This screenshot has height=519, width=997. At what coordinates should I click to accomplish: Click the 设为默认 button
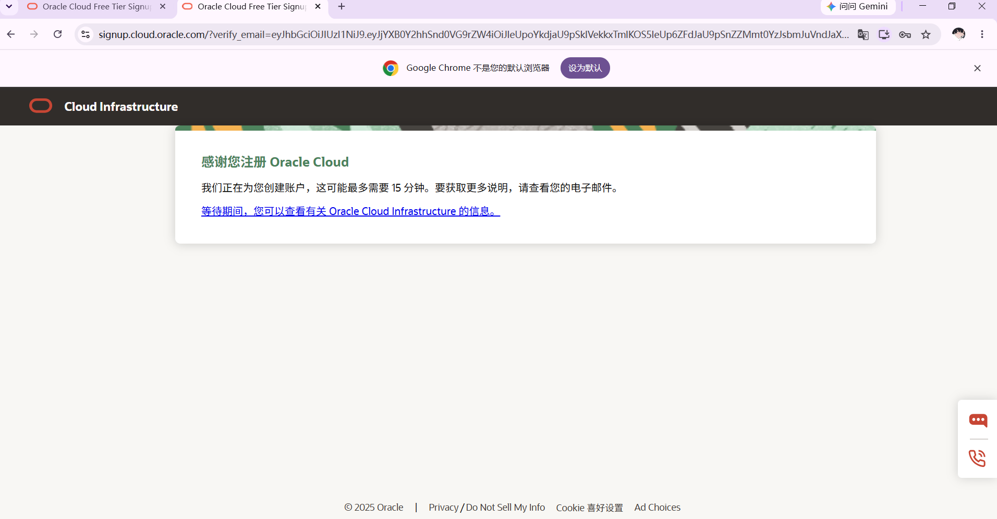[585, 68]
